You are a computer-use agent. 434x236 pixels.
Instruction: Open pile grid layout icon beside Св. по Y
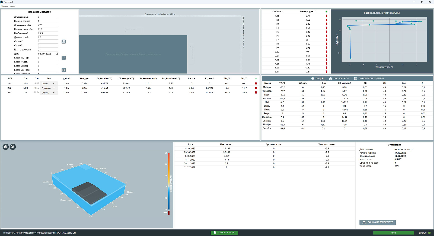click(x=64, y=42)
